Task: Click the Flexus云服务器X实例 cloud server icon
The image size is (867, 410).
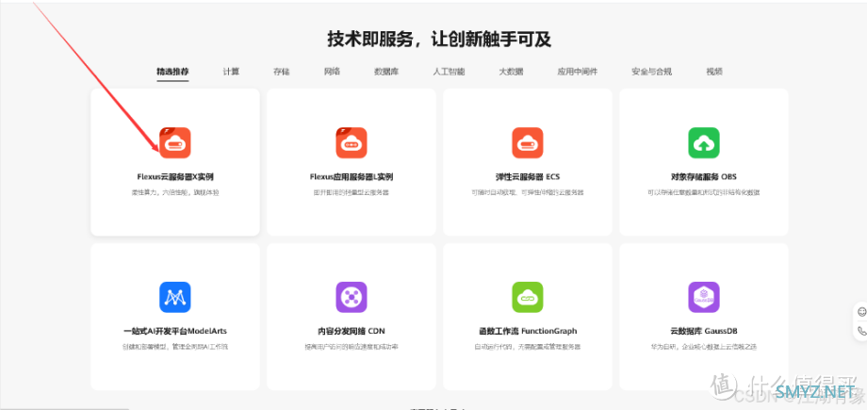Action: (x=175, y=142)
